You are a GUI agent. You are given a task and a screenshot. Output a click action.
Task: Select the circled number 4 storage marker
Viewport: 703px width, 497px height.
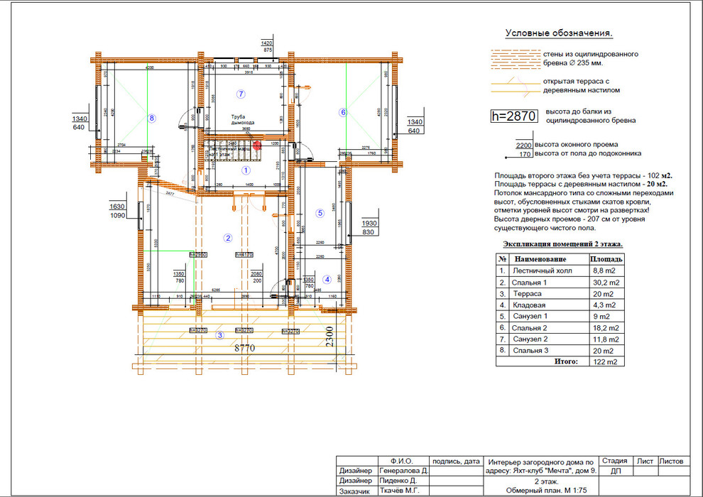tap(327, 279)
